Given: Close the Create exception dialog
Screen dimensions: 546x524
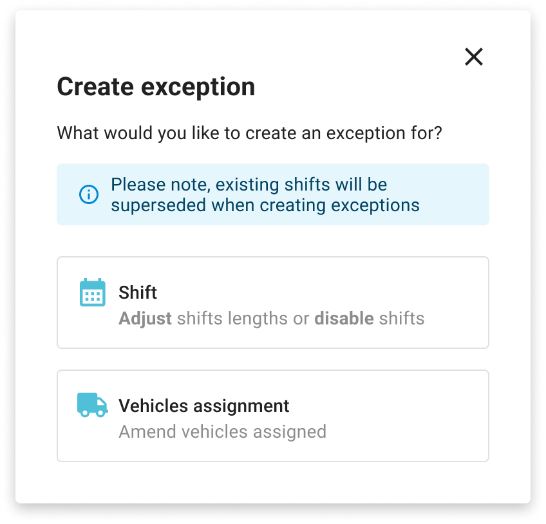Looking at the screenshot, I should [x=474, y=57].
